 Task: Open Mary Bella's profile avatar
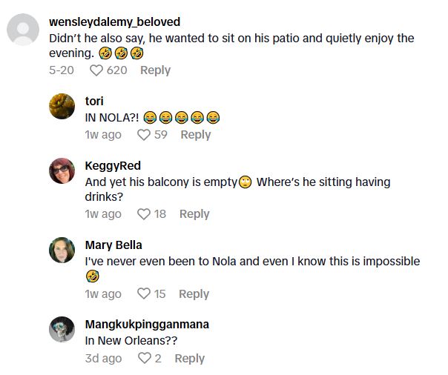pyautogui.click(x=62, y=250)
